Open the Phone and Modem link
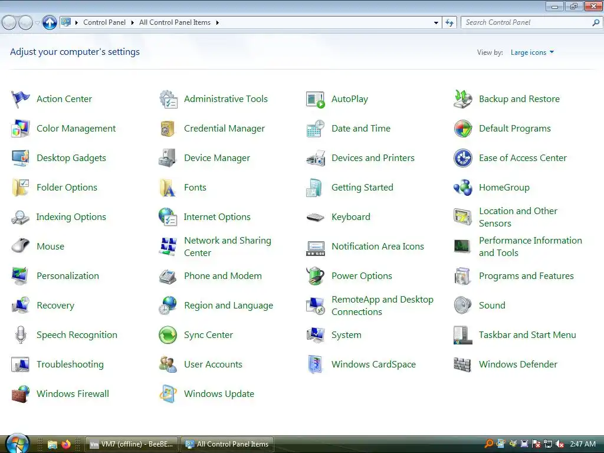This screenshot has height=453, width=604. (222, 276)
